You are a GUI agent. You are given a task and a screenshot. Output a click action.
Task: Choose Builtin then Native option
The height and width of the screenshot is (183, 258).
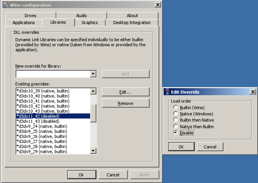point(176,120)
